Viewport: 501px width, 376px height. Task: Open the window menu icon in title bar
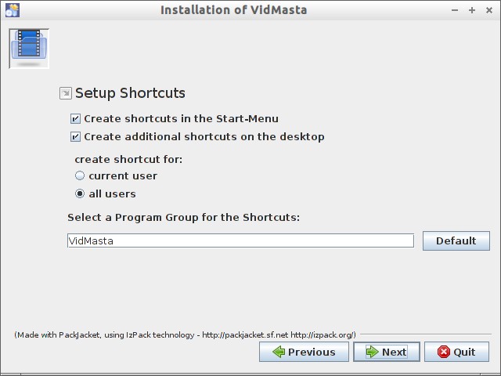[x=11, y=10]
